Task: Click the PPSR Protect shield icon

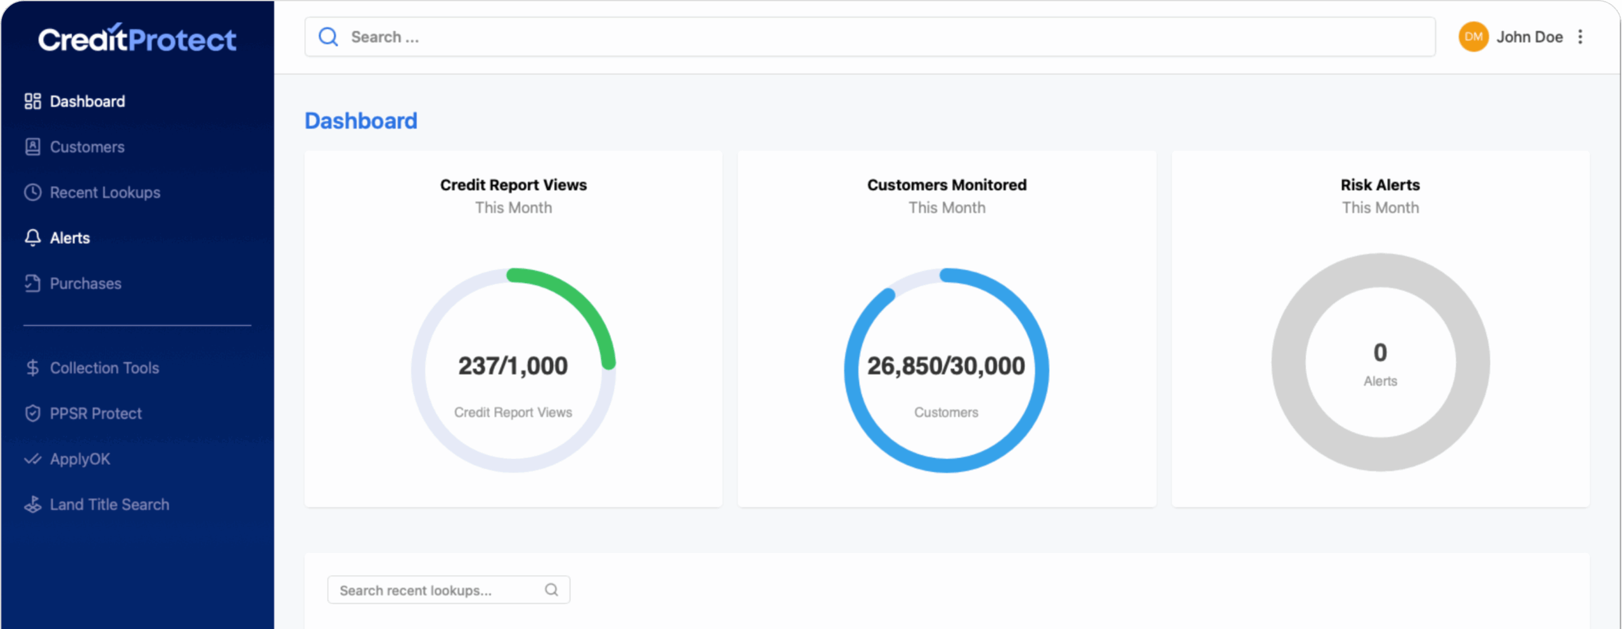Action: click(x=32, y=414)
